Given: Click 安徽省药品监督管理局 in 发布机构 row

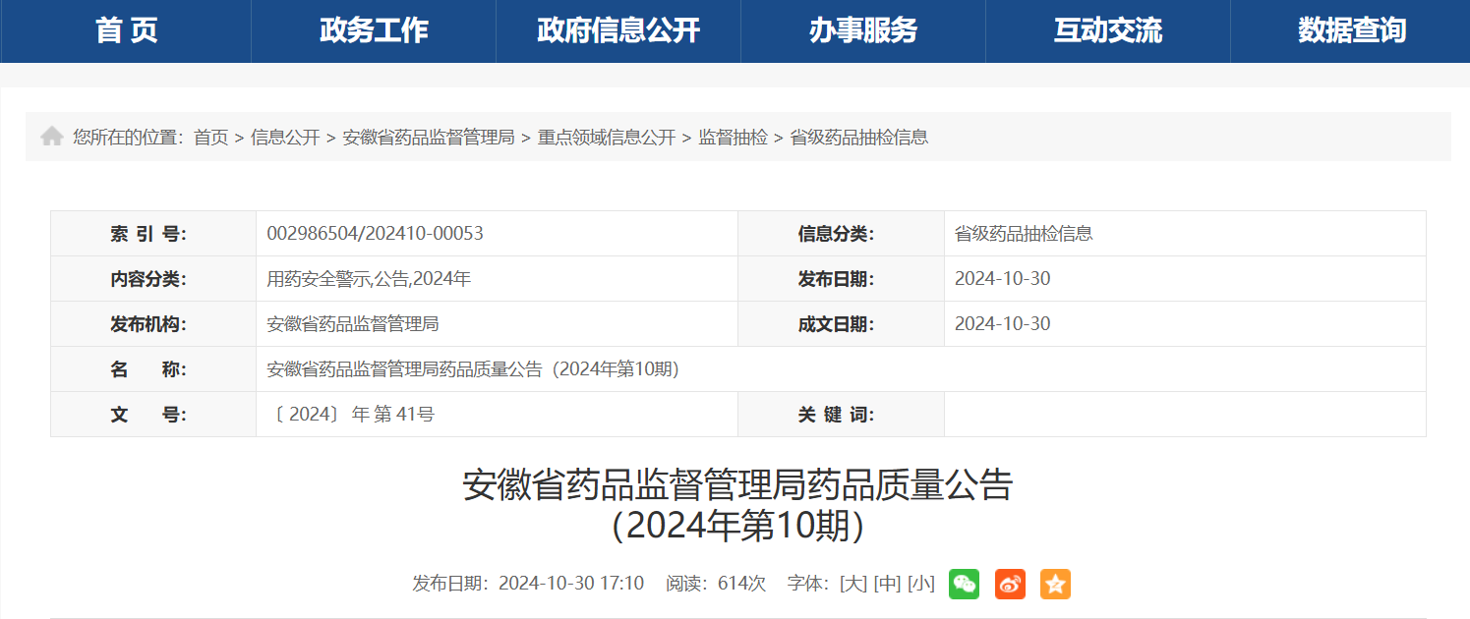Looking at the screenshot, I should (353, 324).
